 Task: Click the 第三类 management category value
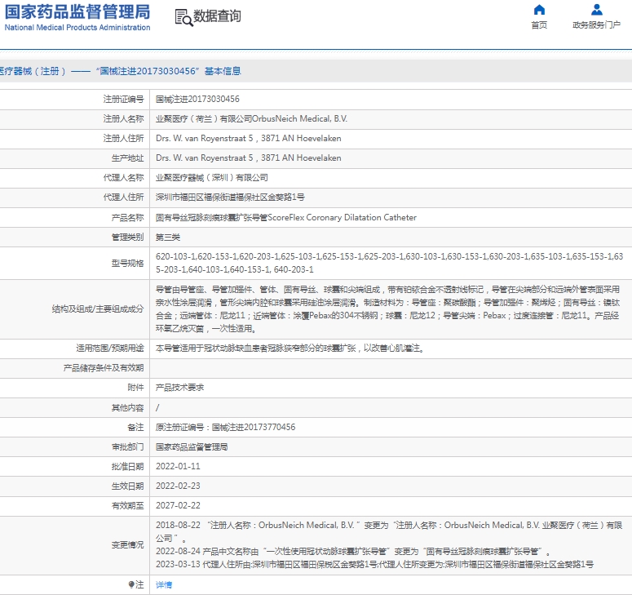pyautogui.click(x=168, y=238)
